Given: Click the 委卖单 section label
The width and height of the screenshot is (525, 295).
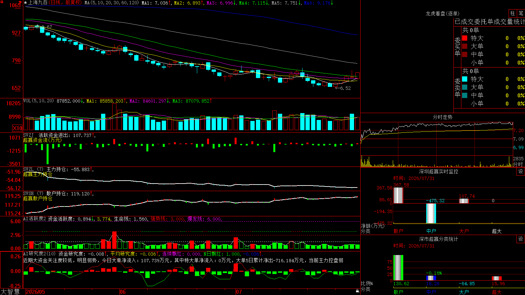Looking at the screenshot, I should 457,88.
